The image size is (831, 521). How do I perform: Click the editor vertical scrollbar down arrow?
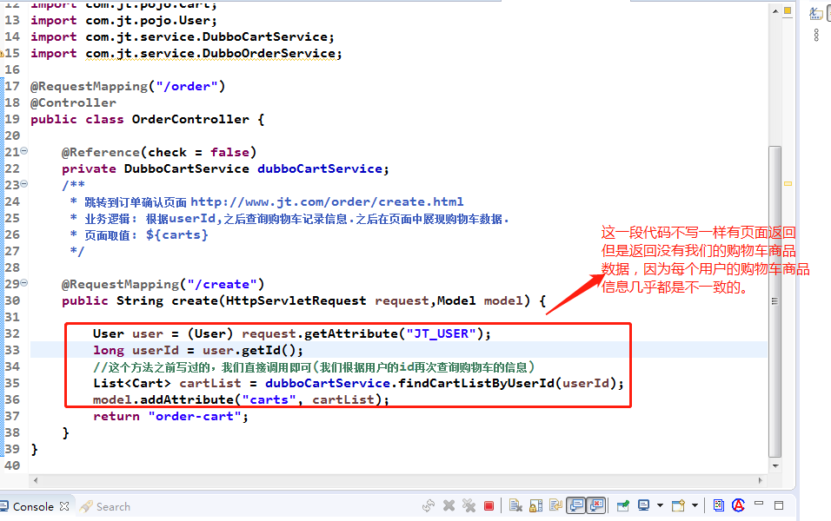[x=775, y=466]
